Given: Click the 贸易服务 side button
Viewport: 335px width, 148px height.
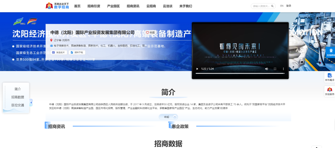Looking at the screenshot, I should [x=330, y=91].
